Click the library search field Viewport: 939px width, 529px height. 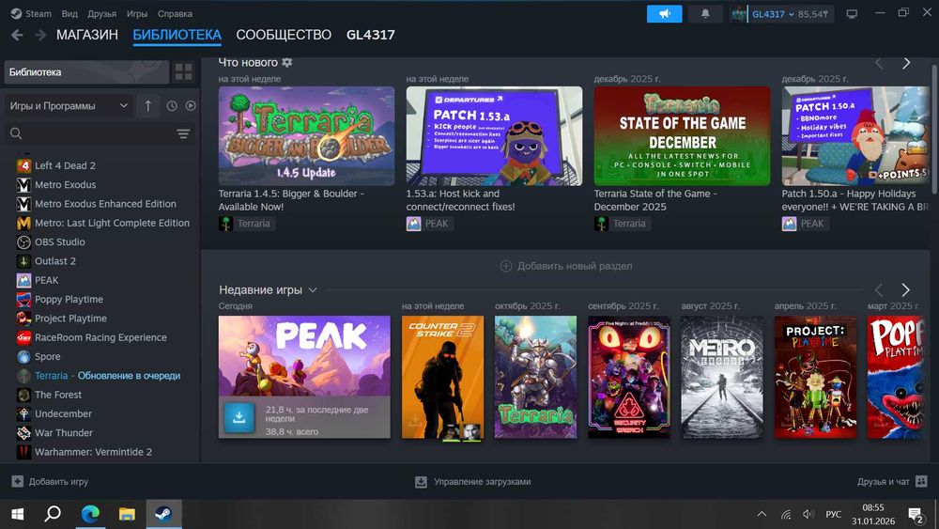[99, 133]
